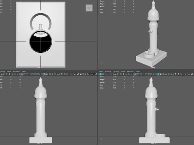Click Bookmarks icon in lower-right panel toolbar

123,74
